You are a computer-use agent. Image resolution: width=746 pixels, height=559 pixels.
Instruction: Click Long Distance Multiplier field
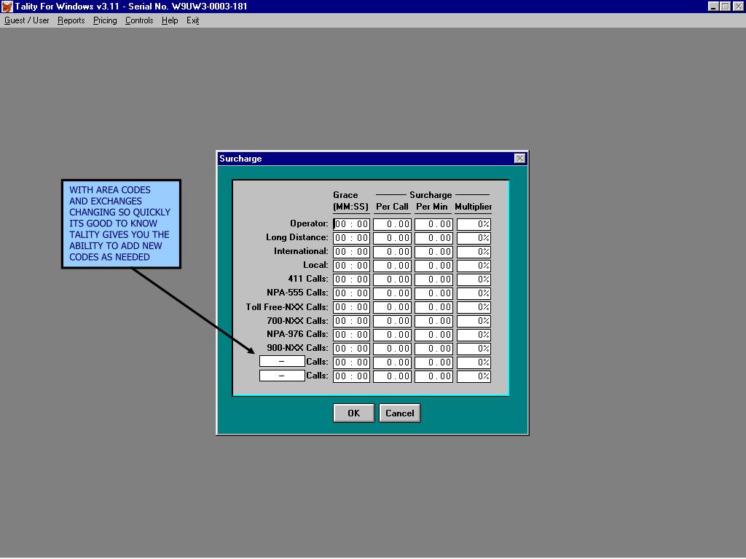click(474, 238)
